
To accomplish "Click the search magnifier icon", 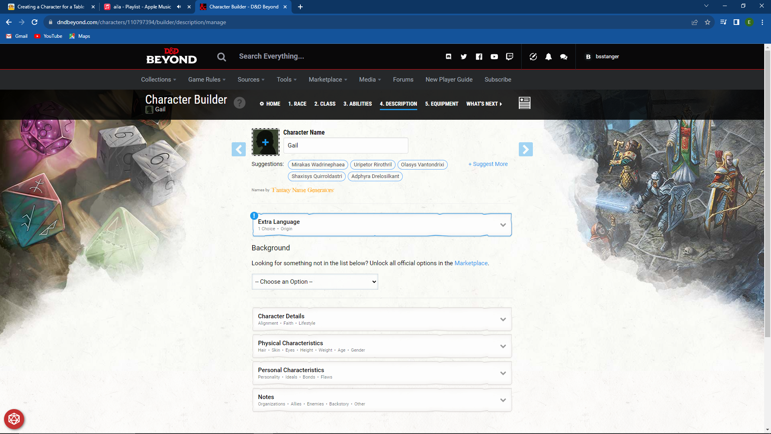I will pyautogui.click(x=222, y=57).
